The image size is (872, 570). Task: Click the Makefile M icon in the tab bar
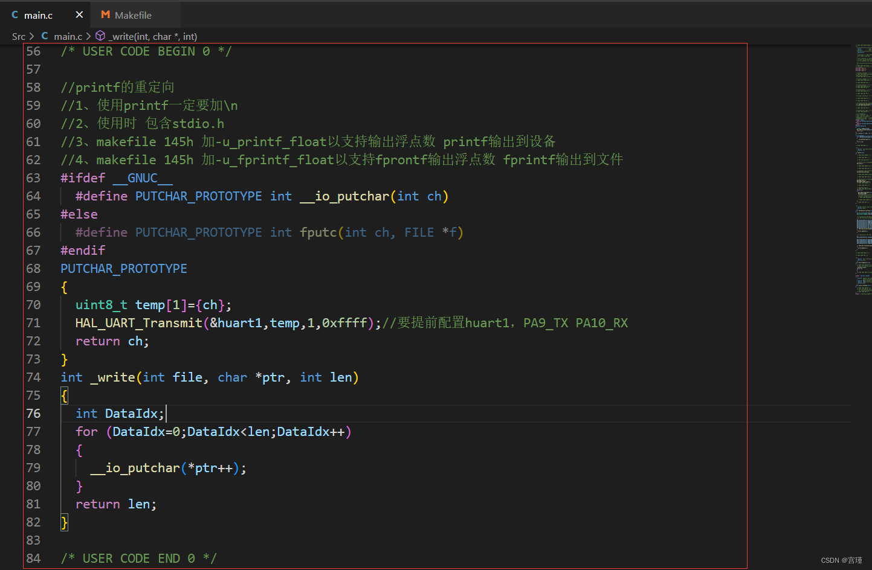[106, 14]
